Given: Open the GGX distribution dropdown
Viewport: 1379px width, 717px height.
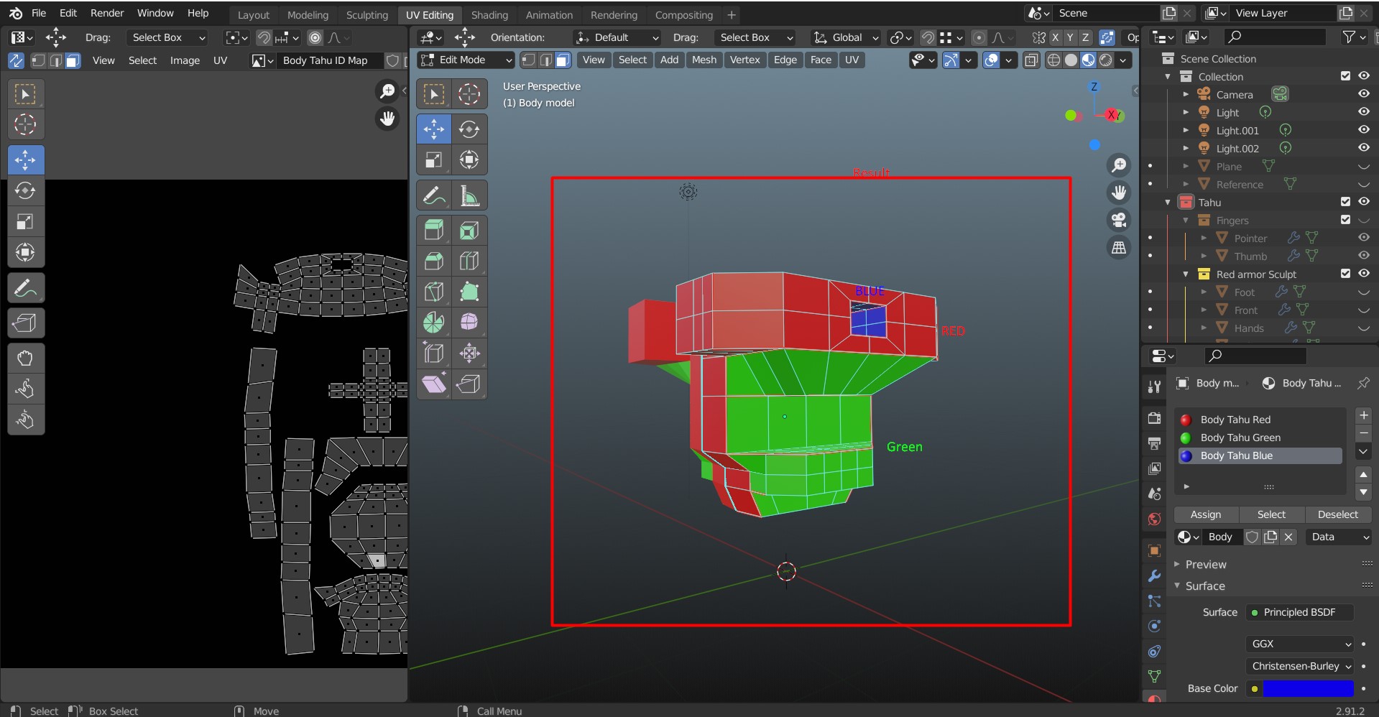Looking at the screenshot, I should [1300, 644].
